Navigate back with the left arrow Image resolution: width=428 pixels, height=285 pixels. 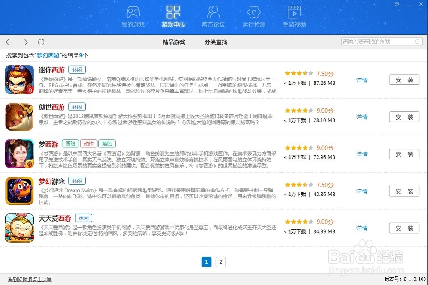click(9, 42)
